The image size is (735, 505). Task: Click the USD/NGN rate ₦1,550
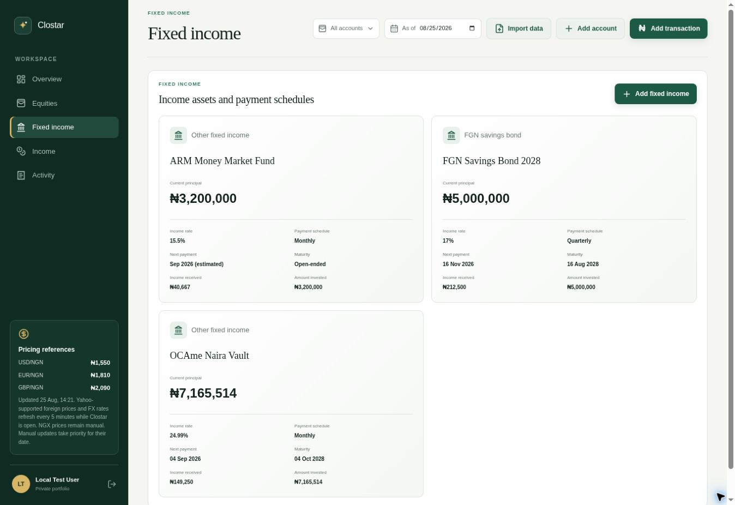(x=100, y=363)
